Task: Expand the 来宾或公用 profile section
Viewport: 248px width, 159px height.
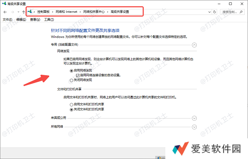Action: [194, 118]
